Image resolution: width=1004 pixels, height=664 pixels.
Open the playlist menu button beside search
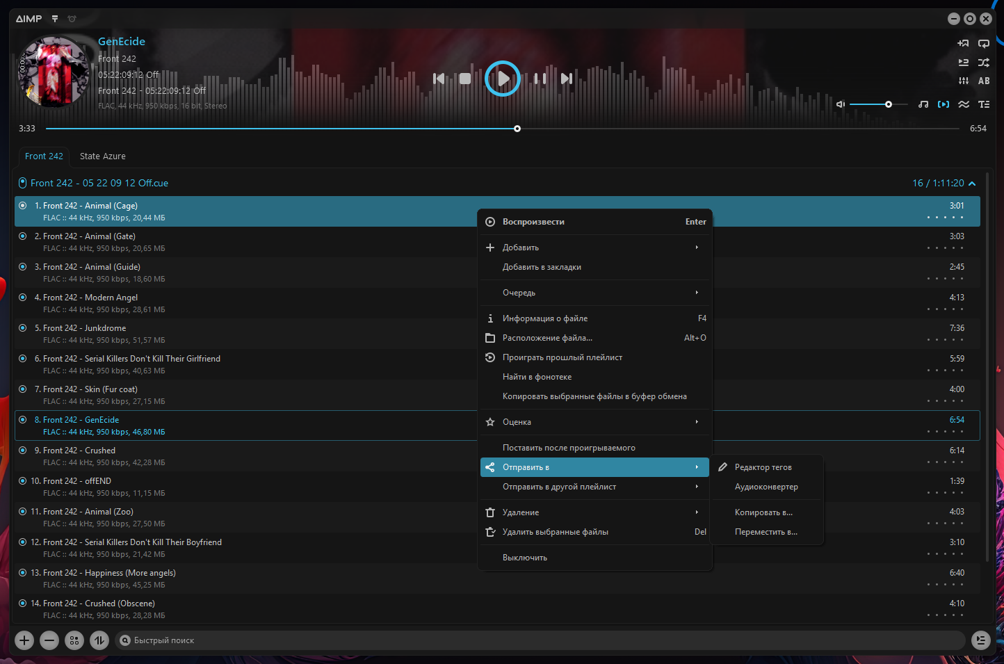tap(981, 640)
